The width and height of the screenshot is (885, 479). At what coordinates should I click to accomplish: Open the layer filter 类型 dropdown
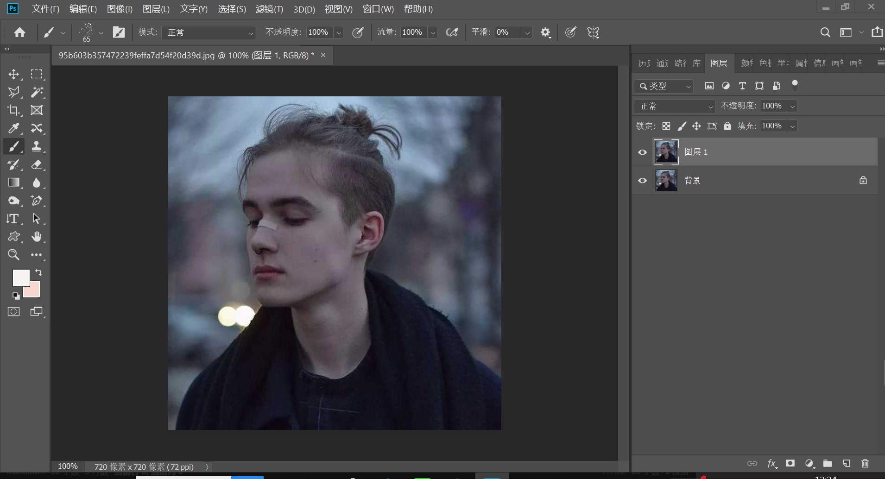(664, 86)
